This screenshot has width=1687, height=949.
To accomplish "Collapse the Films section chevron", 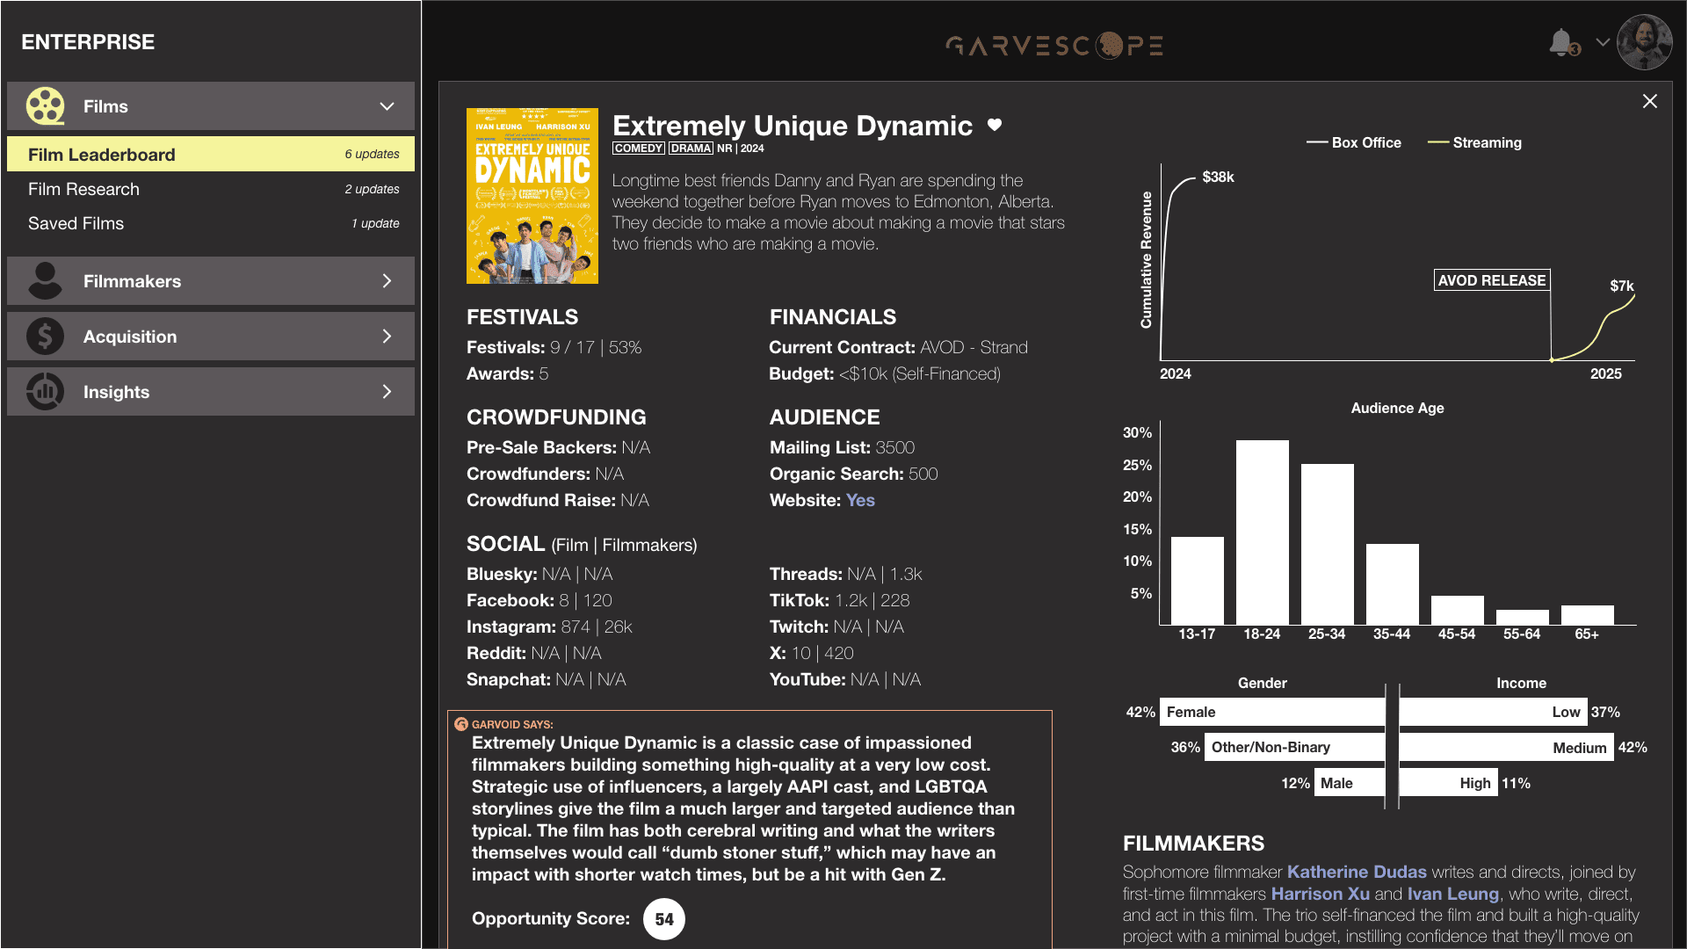I will pos(387,106).
